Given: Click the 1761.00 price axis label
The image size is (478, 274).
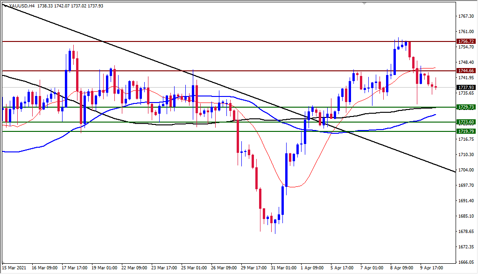Looking at the screenshot, I should pos(466,32).
